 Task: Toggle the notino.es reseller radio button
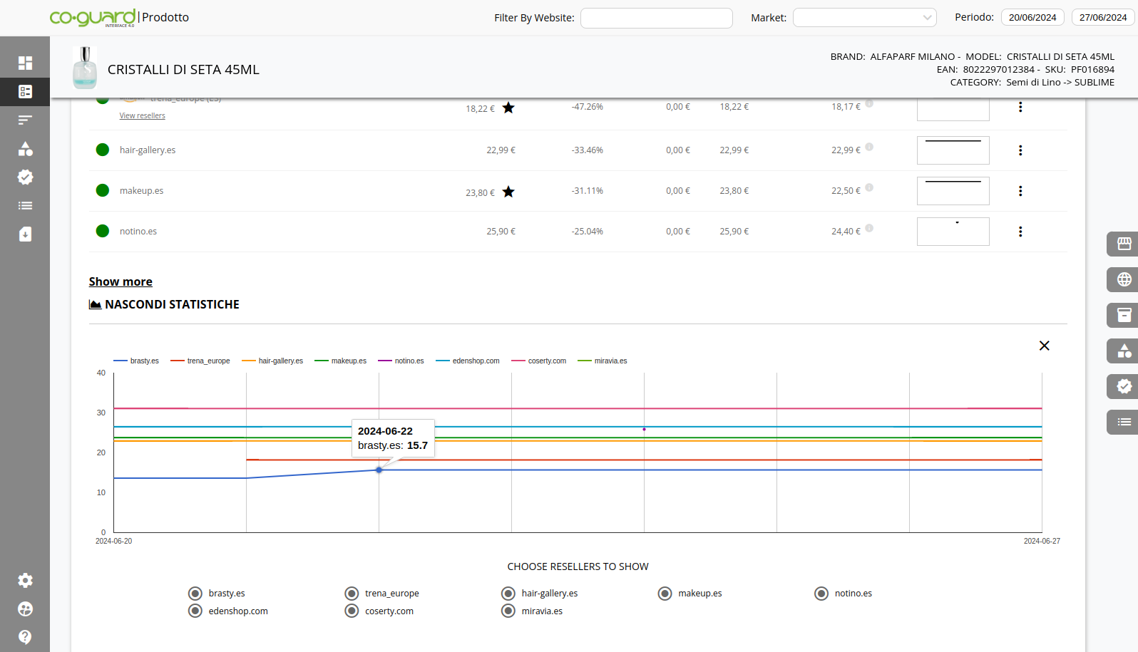(821, 594)
